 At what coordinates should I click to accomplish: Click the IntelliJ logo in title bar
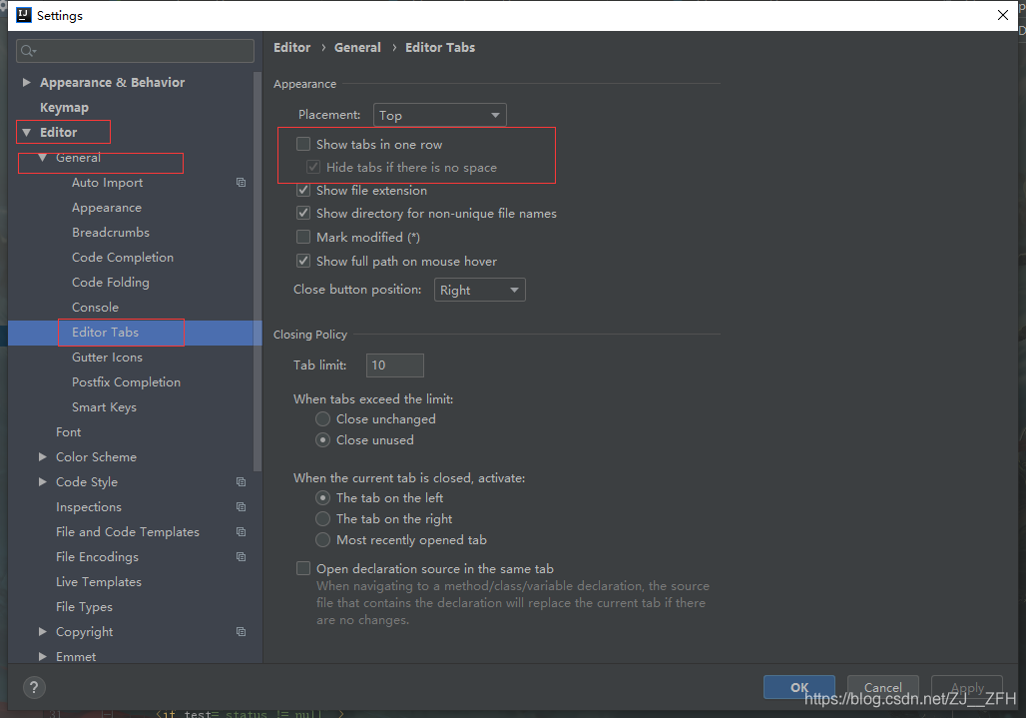(x=24, y=15)
